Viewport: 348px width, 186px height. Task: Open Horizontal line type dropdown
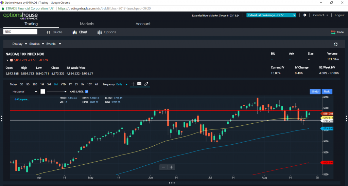(x=24, y=91)
